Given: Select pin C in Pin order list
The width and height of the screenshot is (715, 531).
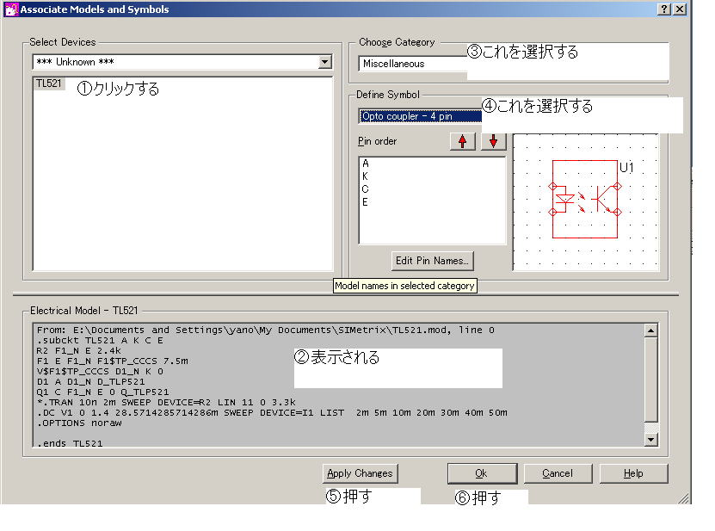Looking at the screenshot, I should tap(365, 188).
